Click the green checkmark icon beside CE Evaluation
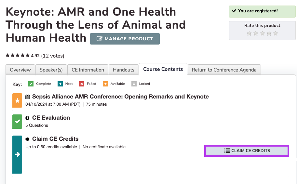This screenshot has height=184, width=297. 17,121
